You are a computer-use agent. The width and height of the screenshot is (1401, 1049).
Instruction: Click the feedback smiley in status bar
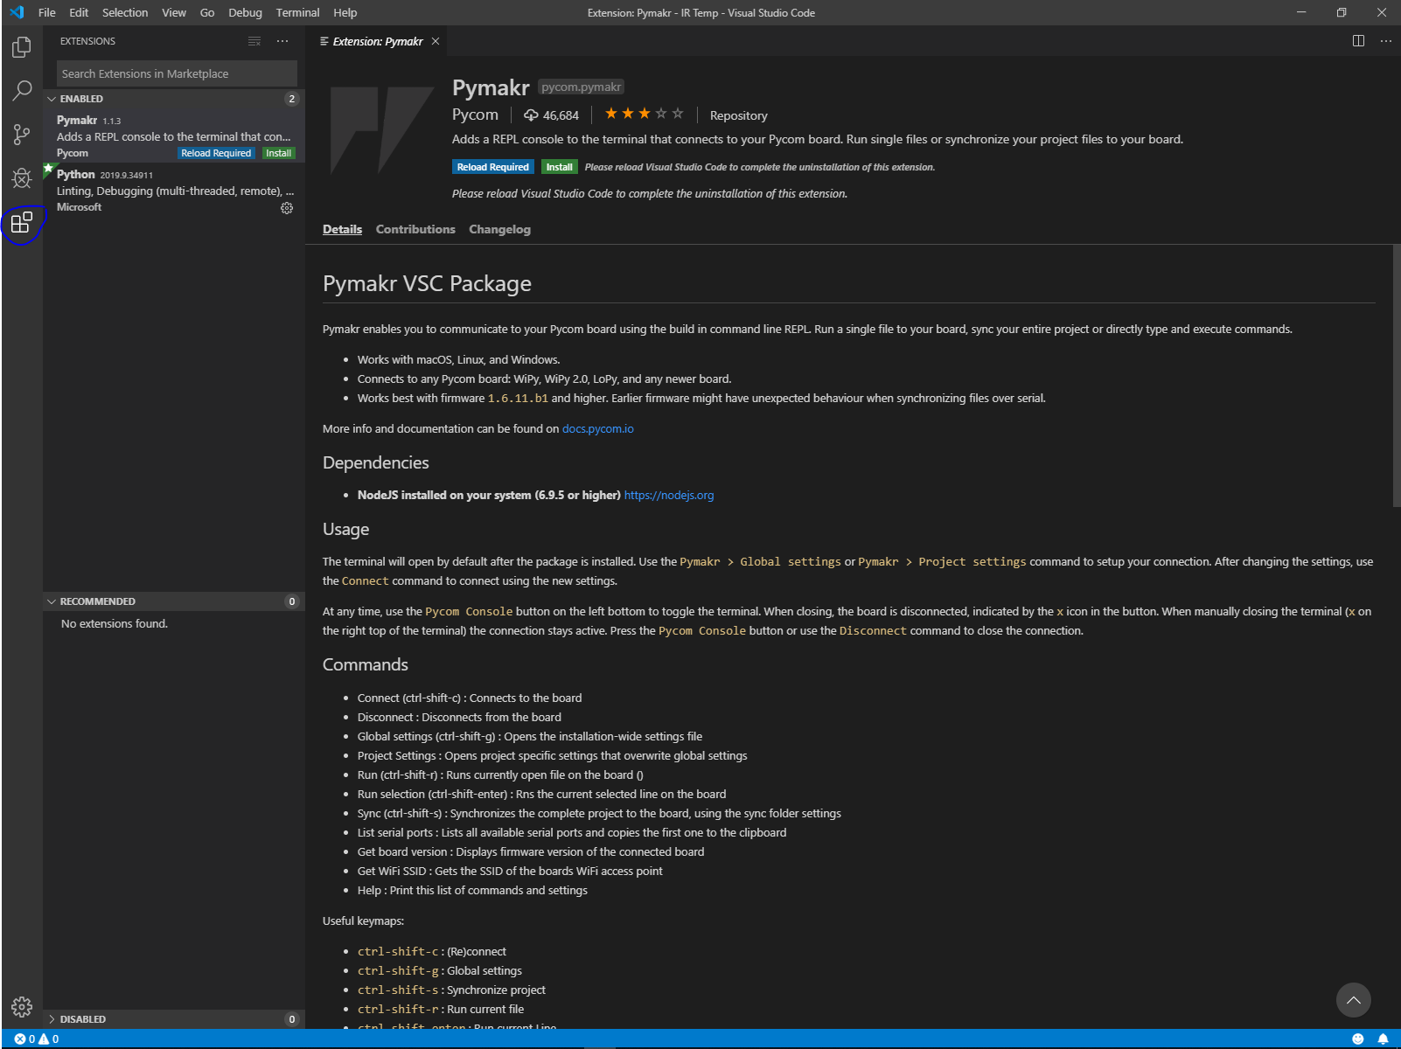[1358, 1039]
